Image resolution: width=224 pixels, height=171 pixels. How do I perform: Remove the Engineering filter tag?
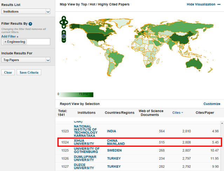point(5,42)
